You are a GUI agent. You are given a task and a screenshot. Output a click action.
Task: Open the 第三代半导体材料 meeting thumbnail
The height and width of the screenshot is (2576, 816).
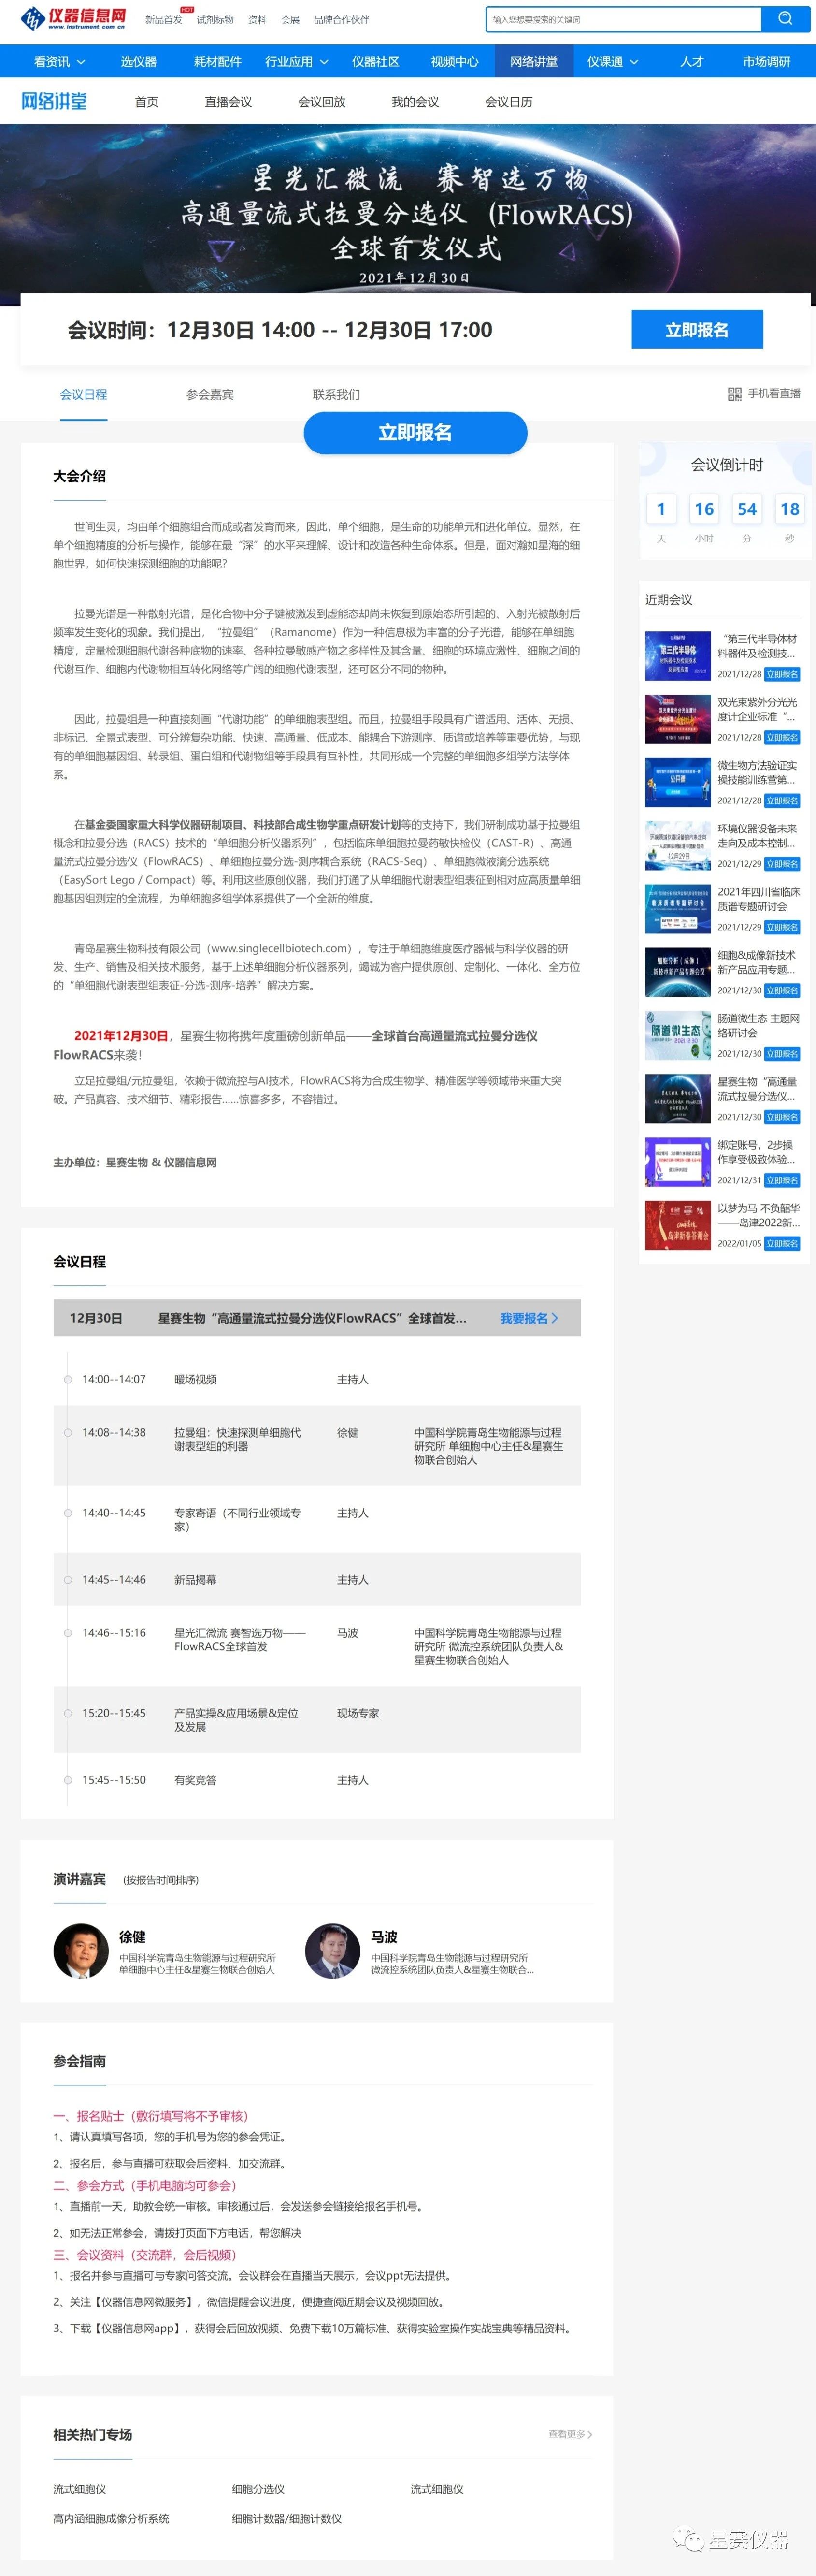click(678, 656)
